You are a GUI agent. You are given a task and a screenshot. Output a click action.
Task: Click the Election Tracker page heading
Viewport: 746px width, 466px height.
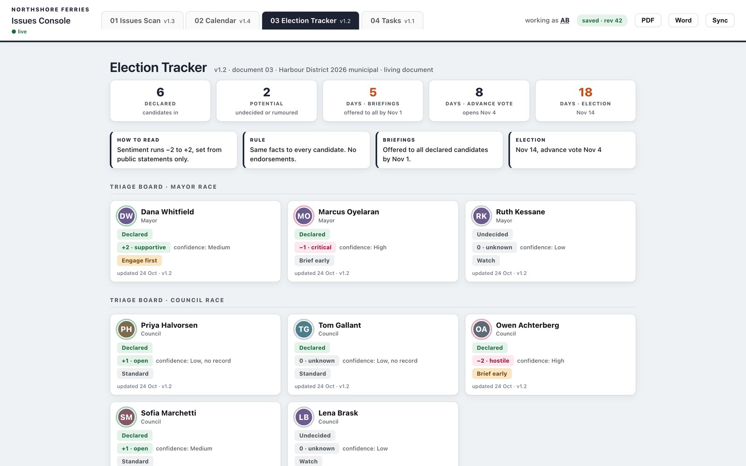158,68
